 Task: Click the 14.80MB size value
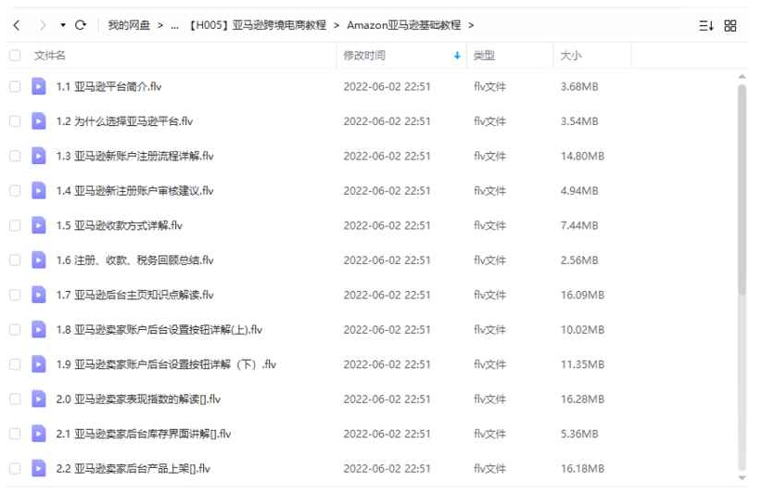click(x=582, y=156)
